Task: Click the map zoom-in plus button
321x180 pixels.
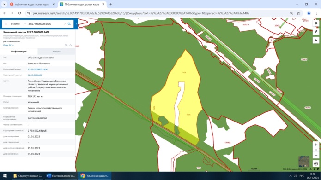Action: click(316, 145)
